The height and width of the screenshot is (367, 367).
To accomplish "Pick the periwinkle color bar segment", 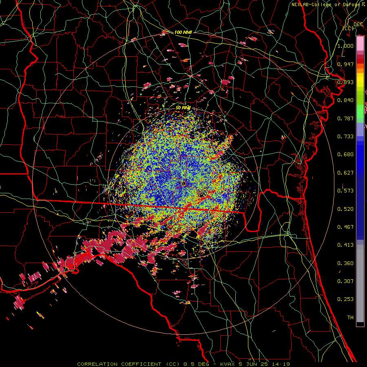I will click(360, 130).
